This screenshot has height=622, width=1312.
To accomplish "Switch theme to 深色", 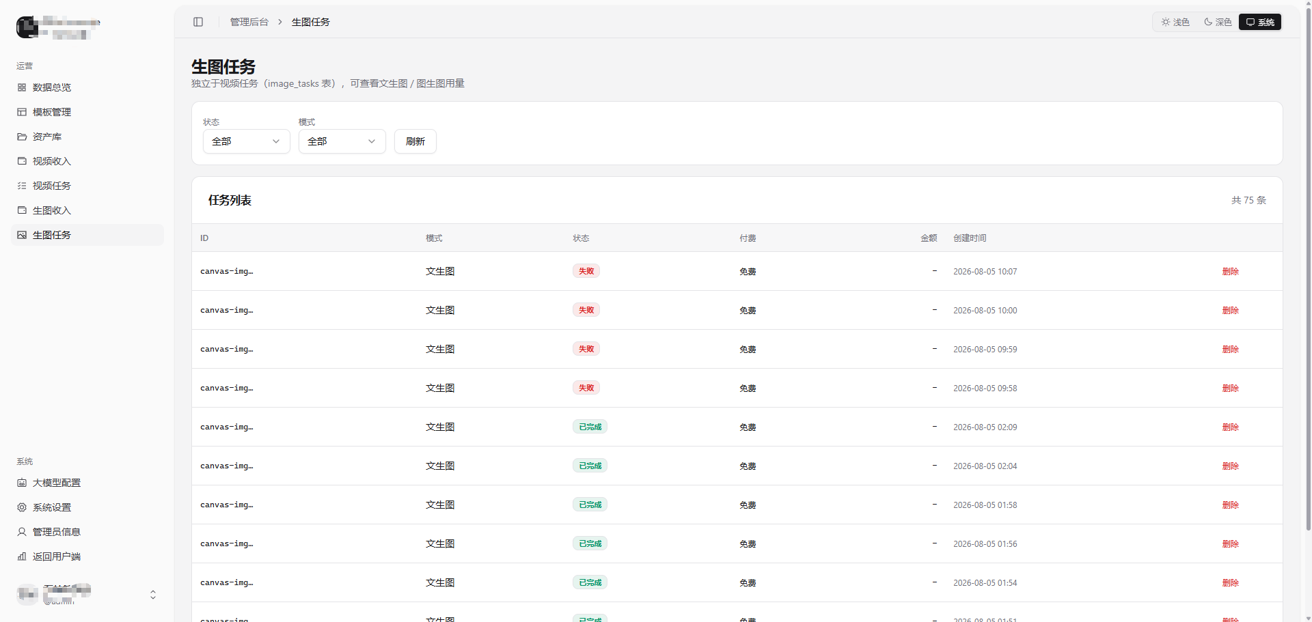I will pyautogui.click(x=1218, y=22).
